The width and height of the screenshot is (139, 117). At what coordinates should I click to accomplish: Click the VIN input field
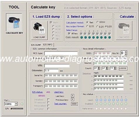pos(57,66)
